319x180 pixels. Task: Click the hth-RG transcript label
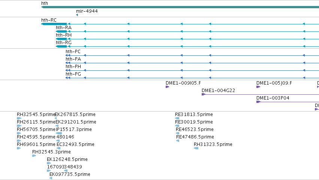click(64, 43)
